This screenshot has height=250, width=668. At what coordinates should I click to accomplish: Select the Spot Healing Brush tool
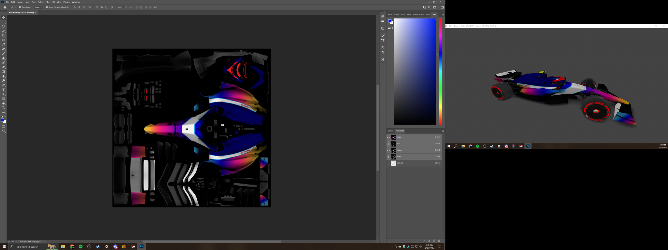click(4, 49)
